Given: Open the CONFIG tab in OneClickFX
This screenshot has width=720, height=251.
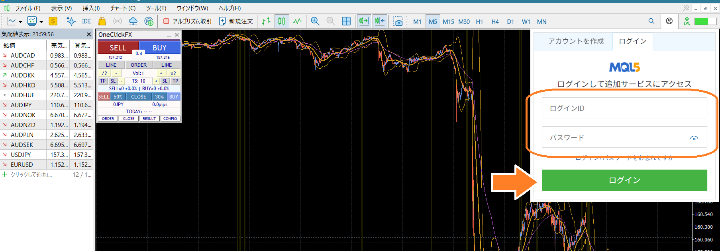Looking at the screenshot, I should (170, 118).
